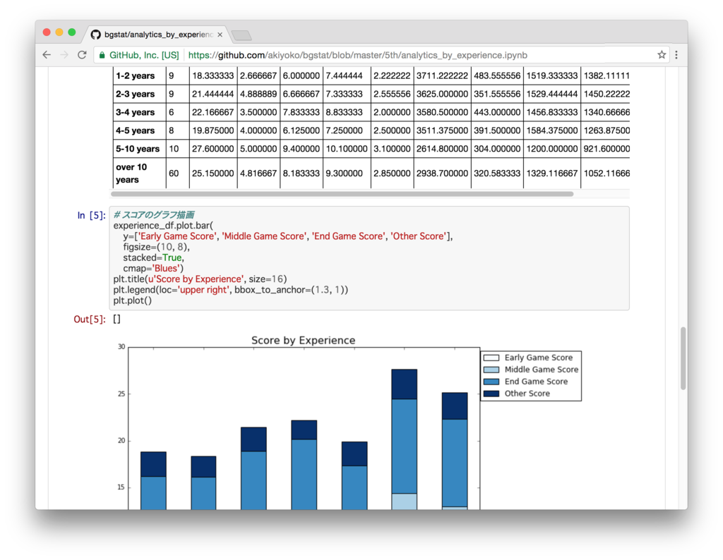This screenshot has height=560, width=723.
Task: Click the green secure lock icon
Action: [x=102, y=55]
